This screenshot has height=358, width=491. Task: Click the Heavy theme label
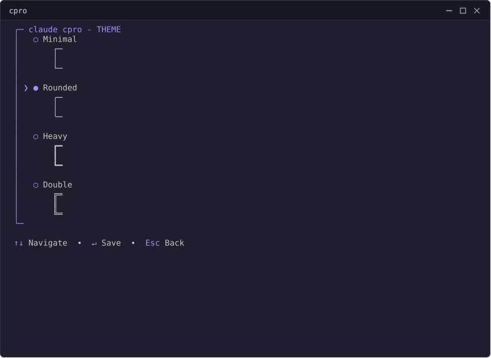55,136
